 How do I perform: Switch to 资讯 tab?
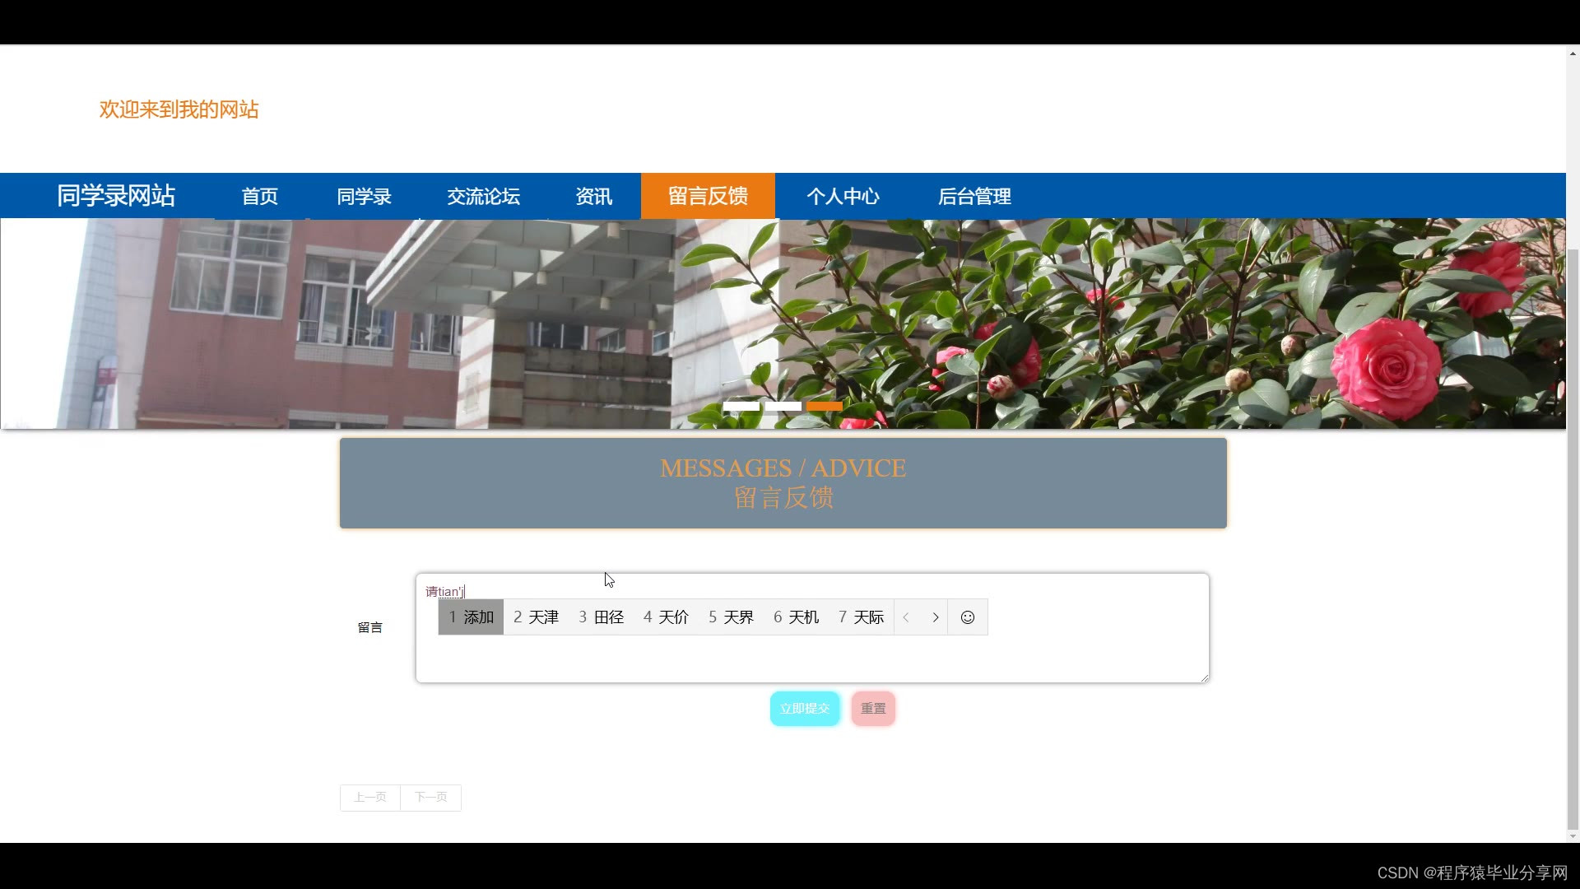(593, 196)
